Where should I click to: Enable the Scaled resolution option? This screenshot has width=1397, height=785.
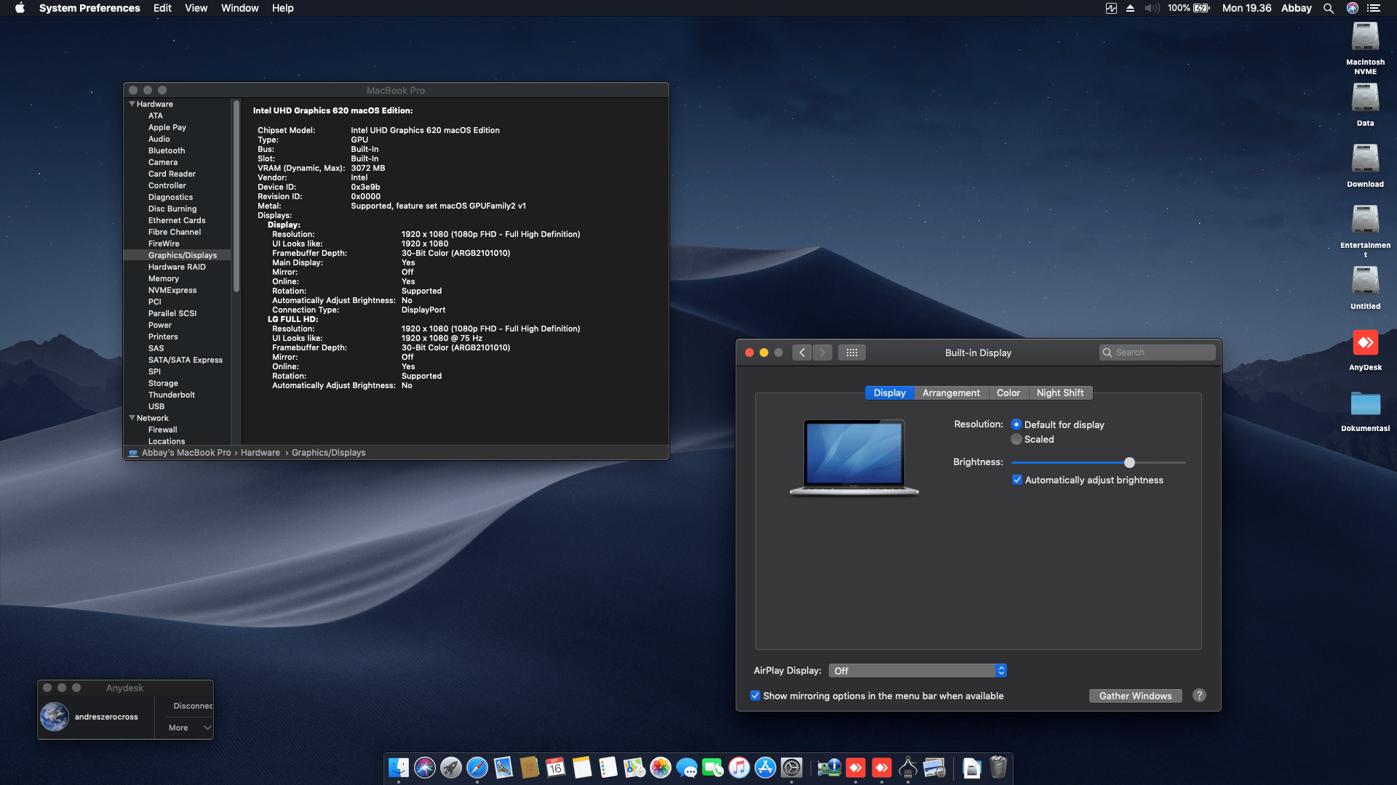point(1016,439)
